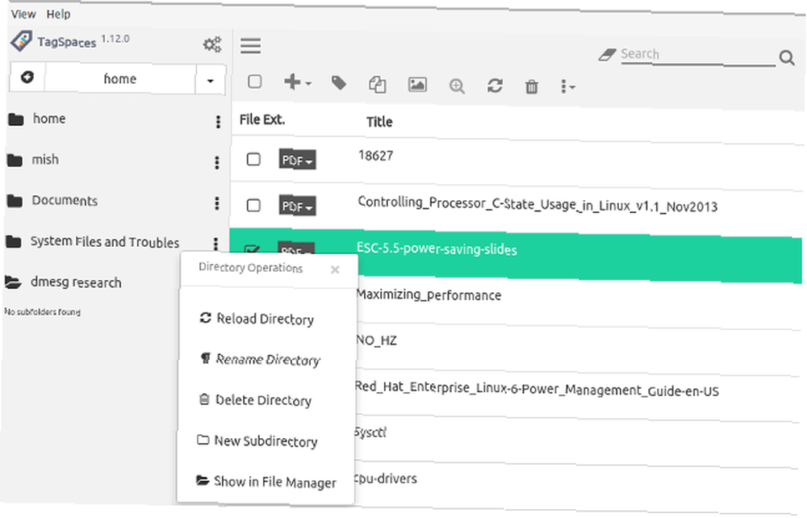Image resolution: width=807 pixels, height=518 pixels.
Task: Click the home folder icon
Action: click(16, 120)
